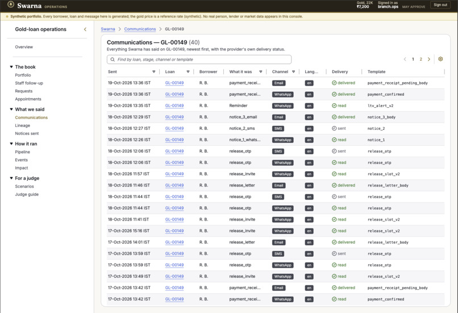
Task: Click the Sign out button
Action: pyautogui.click(x=440, y=5)
